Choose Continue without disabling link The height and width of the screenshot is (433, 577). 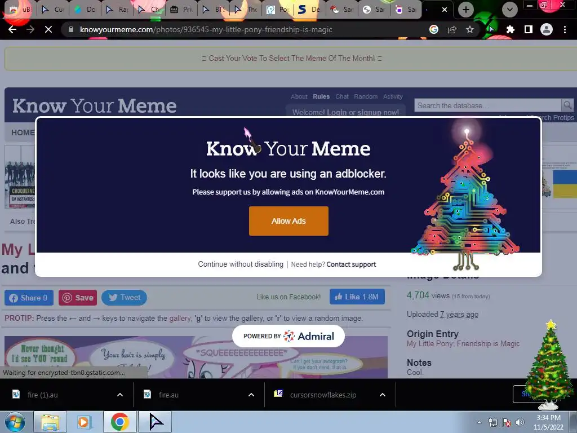coord(241,264)
